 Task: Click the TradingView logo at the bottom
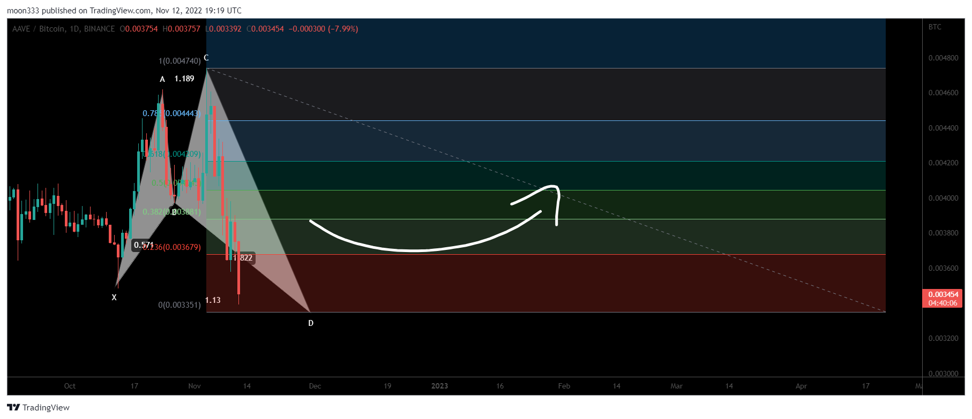pos(39,407)
